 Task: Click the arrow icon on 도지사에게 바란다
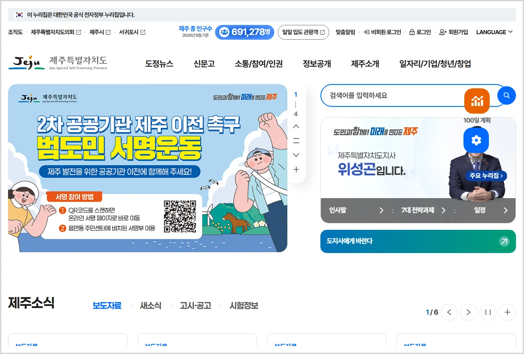pos(504,242)
